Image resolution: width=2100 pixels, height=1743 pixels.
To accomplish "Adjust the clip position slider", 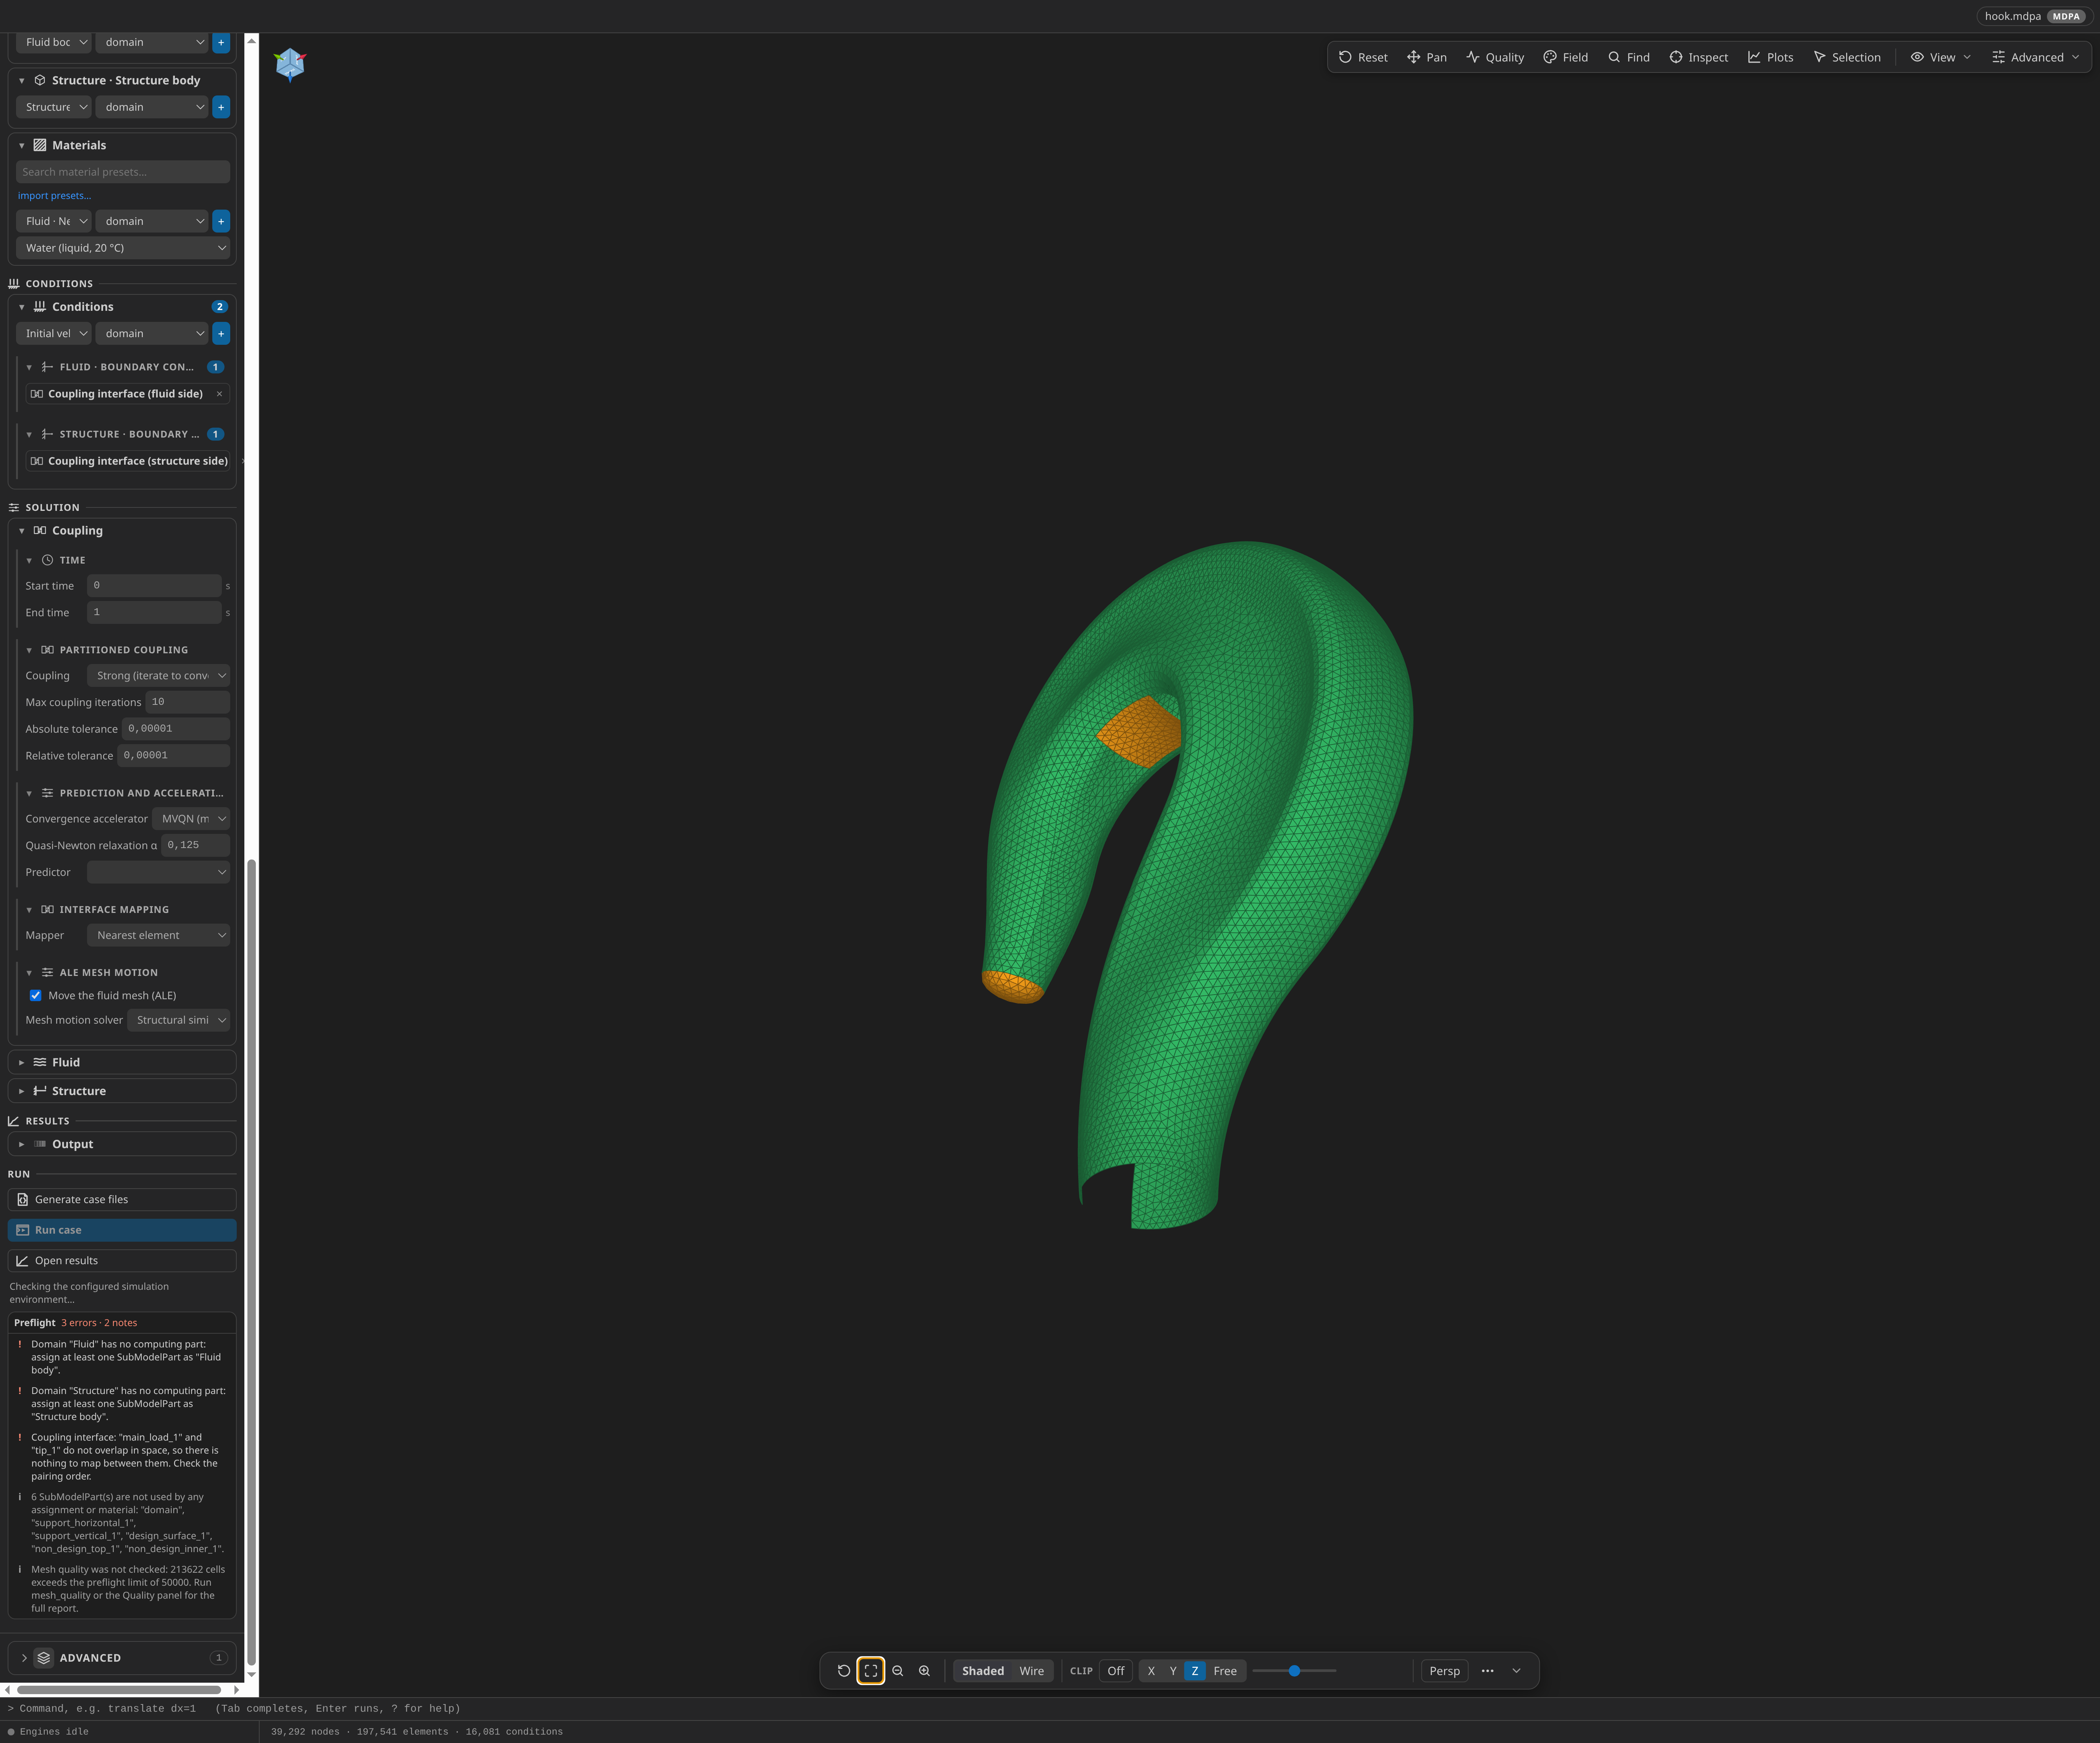I will (x=1294, y=1670).
